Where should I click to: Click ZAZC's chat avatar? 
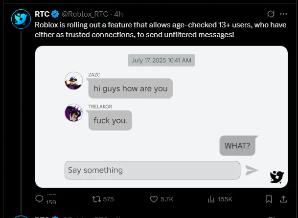[74, 81]
